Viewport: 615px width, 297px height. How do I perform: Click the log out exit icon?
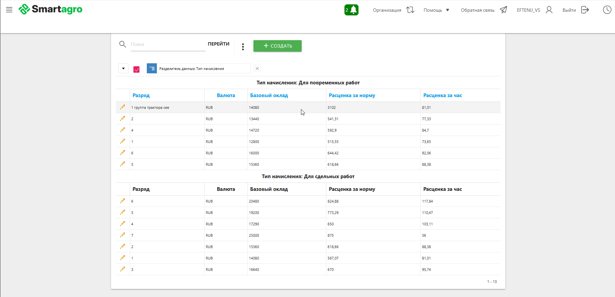coord(585,10)
